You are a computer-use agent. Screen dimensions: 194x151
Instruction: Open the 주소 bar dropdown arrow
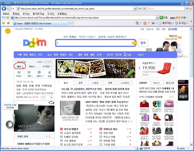157,18
